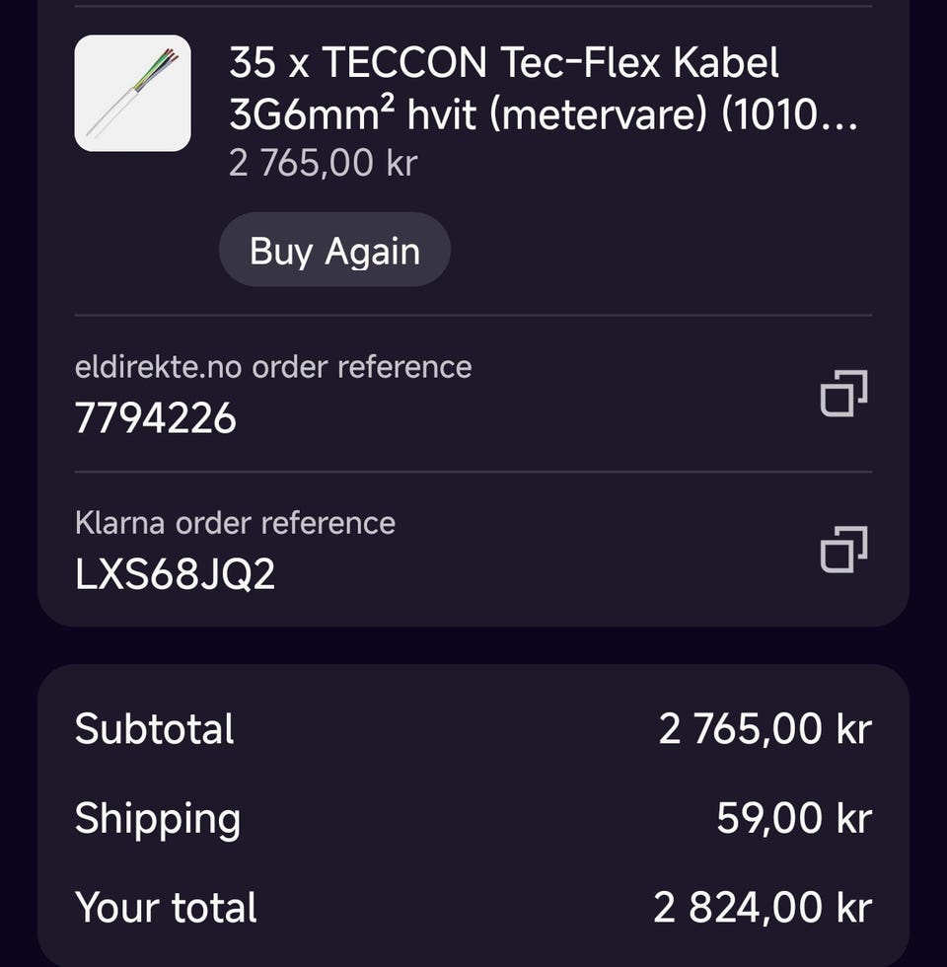Tap the 59,00 kr shipping cost
The image size is (947, 967).
click(793, 819)
